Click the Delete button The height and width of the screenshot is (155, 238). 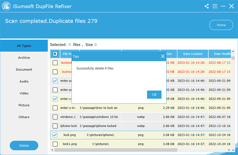tap(24, 145)
